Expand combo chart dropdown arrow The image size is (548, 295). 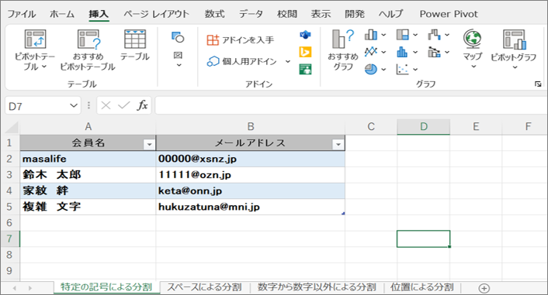coord(447,53)
